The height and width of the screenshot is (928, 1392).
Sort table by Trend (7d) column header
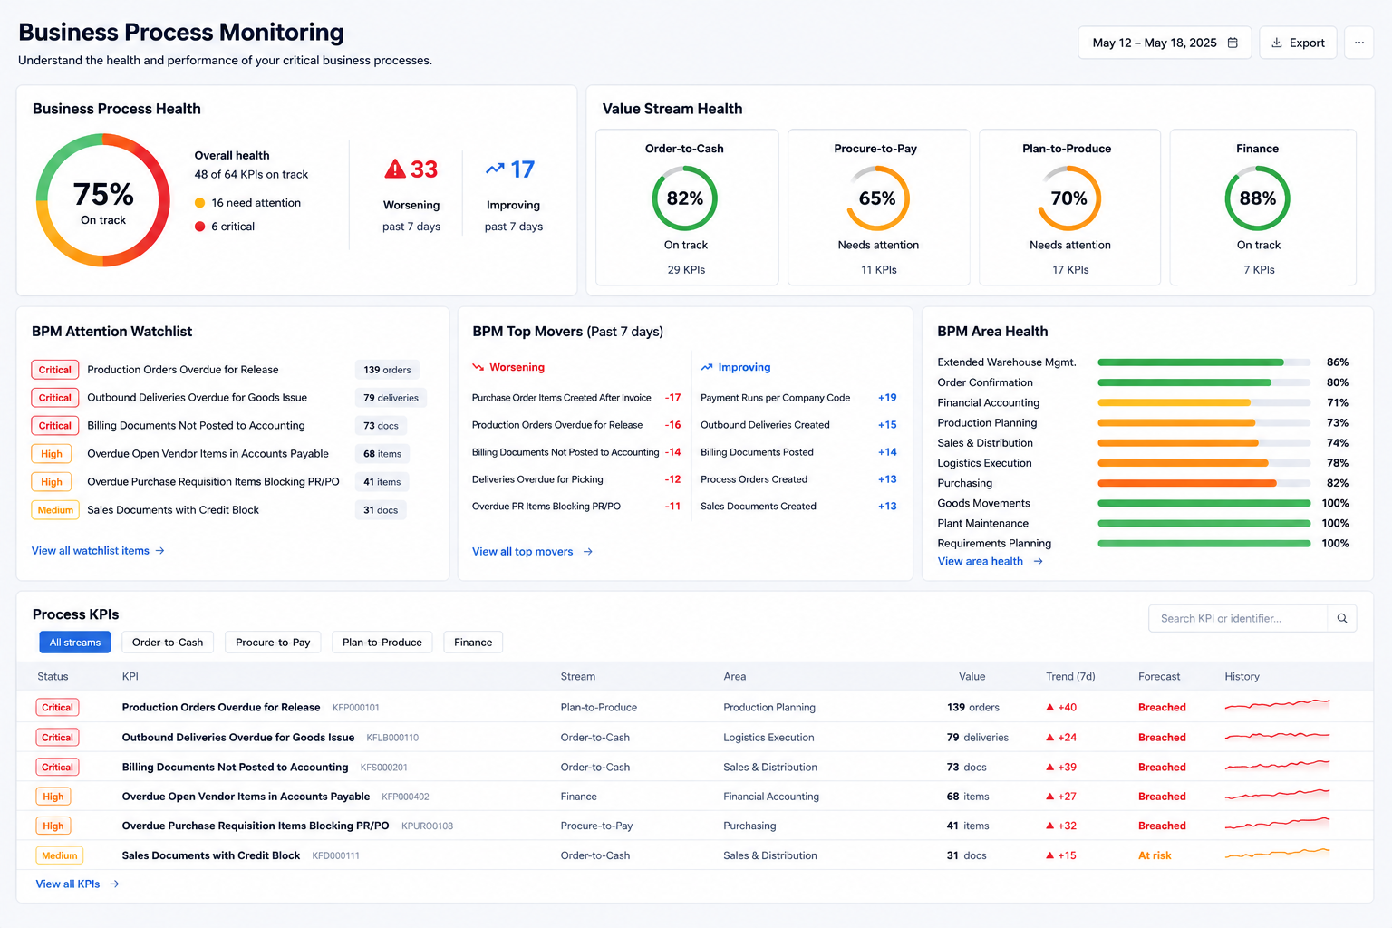[x=1070, y=677]
